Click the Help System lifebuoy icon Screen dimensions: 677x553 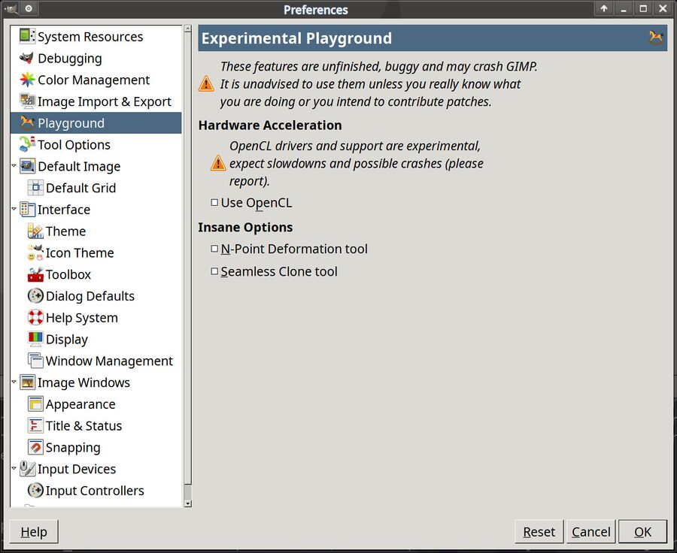pos(35,318)
